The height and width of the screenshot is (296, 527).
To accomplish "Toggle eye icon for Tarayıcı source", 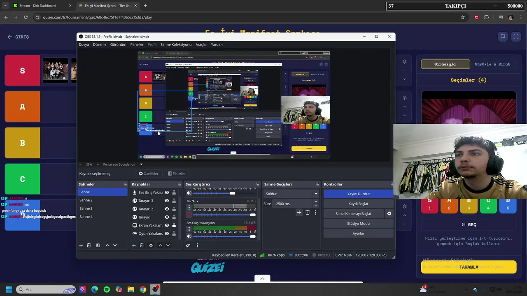I will coord(167,217).
